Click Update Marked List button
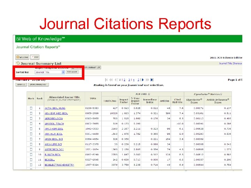This screenshot has height=188, width=251. pos(38,85)
